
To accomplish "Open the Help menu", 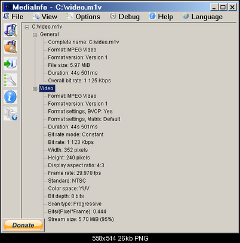I will 161,17.
